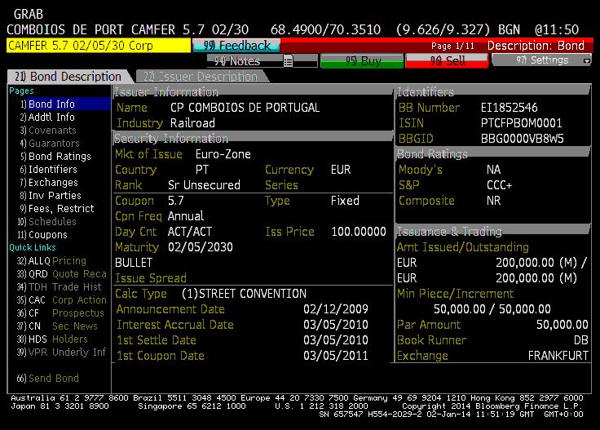The height and width of the screenshot is (430, 600).
Task: Expand the Settings dropdown arrow
Action: coord(586,61)
